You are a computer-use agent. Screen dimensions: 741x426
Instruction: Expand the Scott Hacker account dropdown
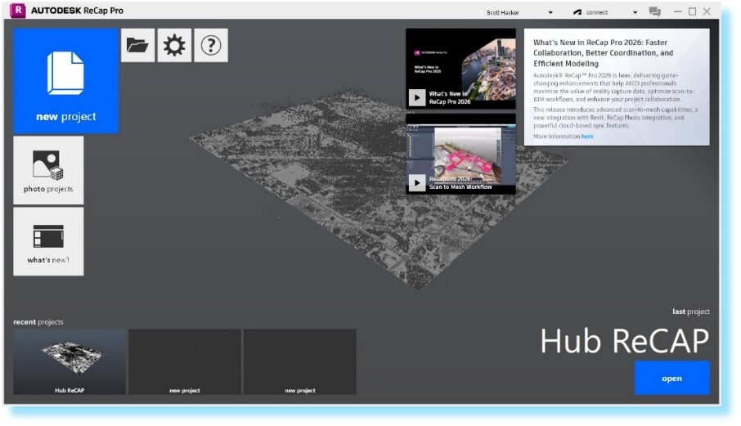click(550, 13)
